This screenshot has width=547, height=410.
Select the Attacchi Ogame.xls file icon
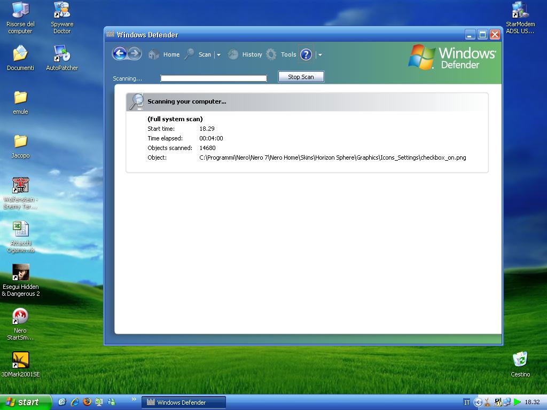21,237
